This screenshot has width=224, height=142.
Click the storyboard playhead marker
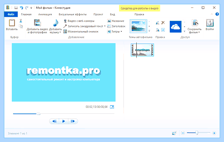tap(136, 50)
